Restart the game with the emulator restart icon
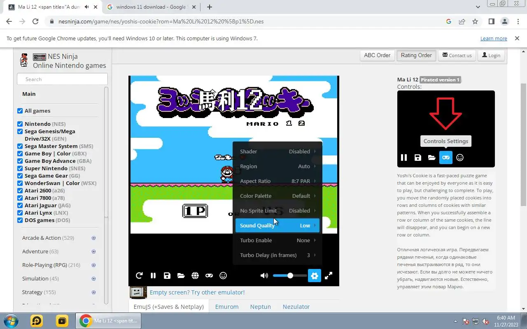 click(x=139, y=276)
